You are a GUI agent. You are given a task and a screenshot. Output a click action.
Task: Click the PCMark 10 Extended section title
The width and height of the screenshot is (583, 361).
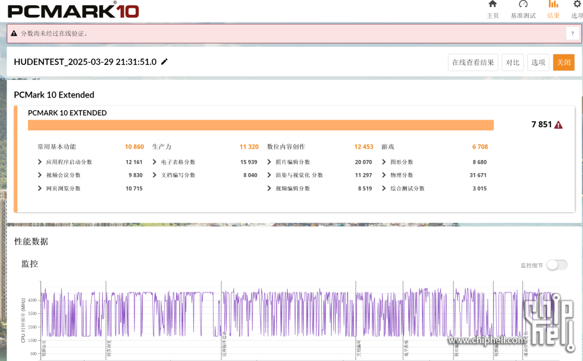54,95
